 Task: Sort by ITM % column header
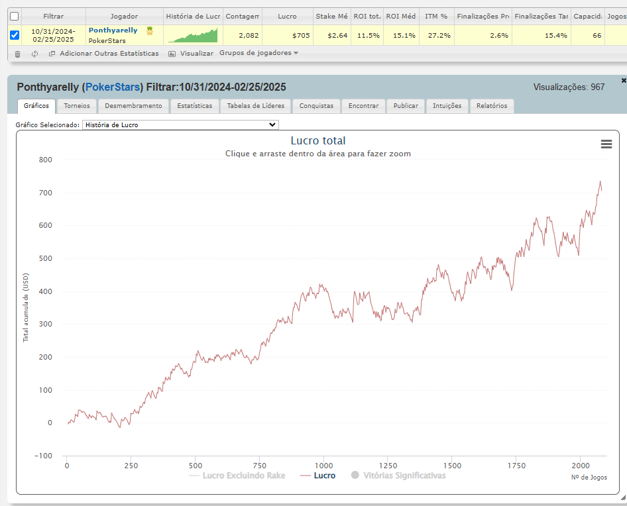pyautogui.click(x=436, y=17)
